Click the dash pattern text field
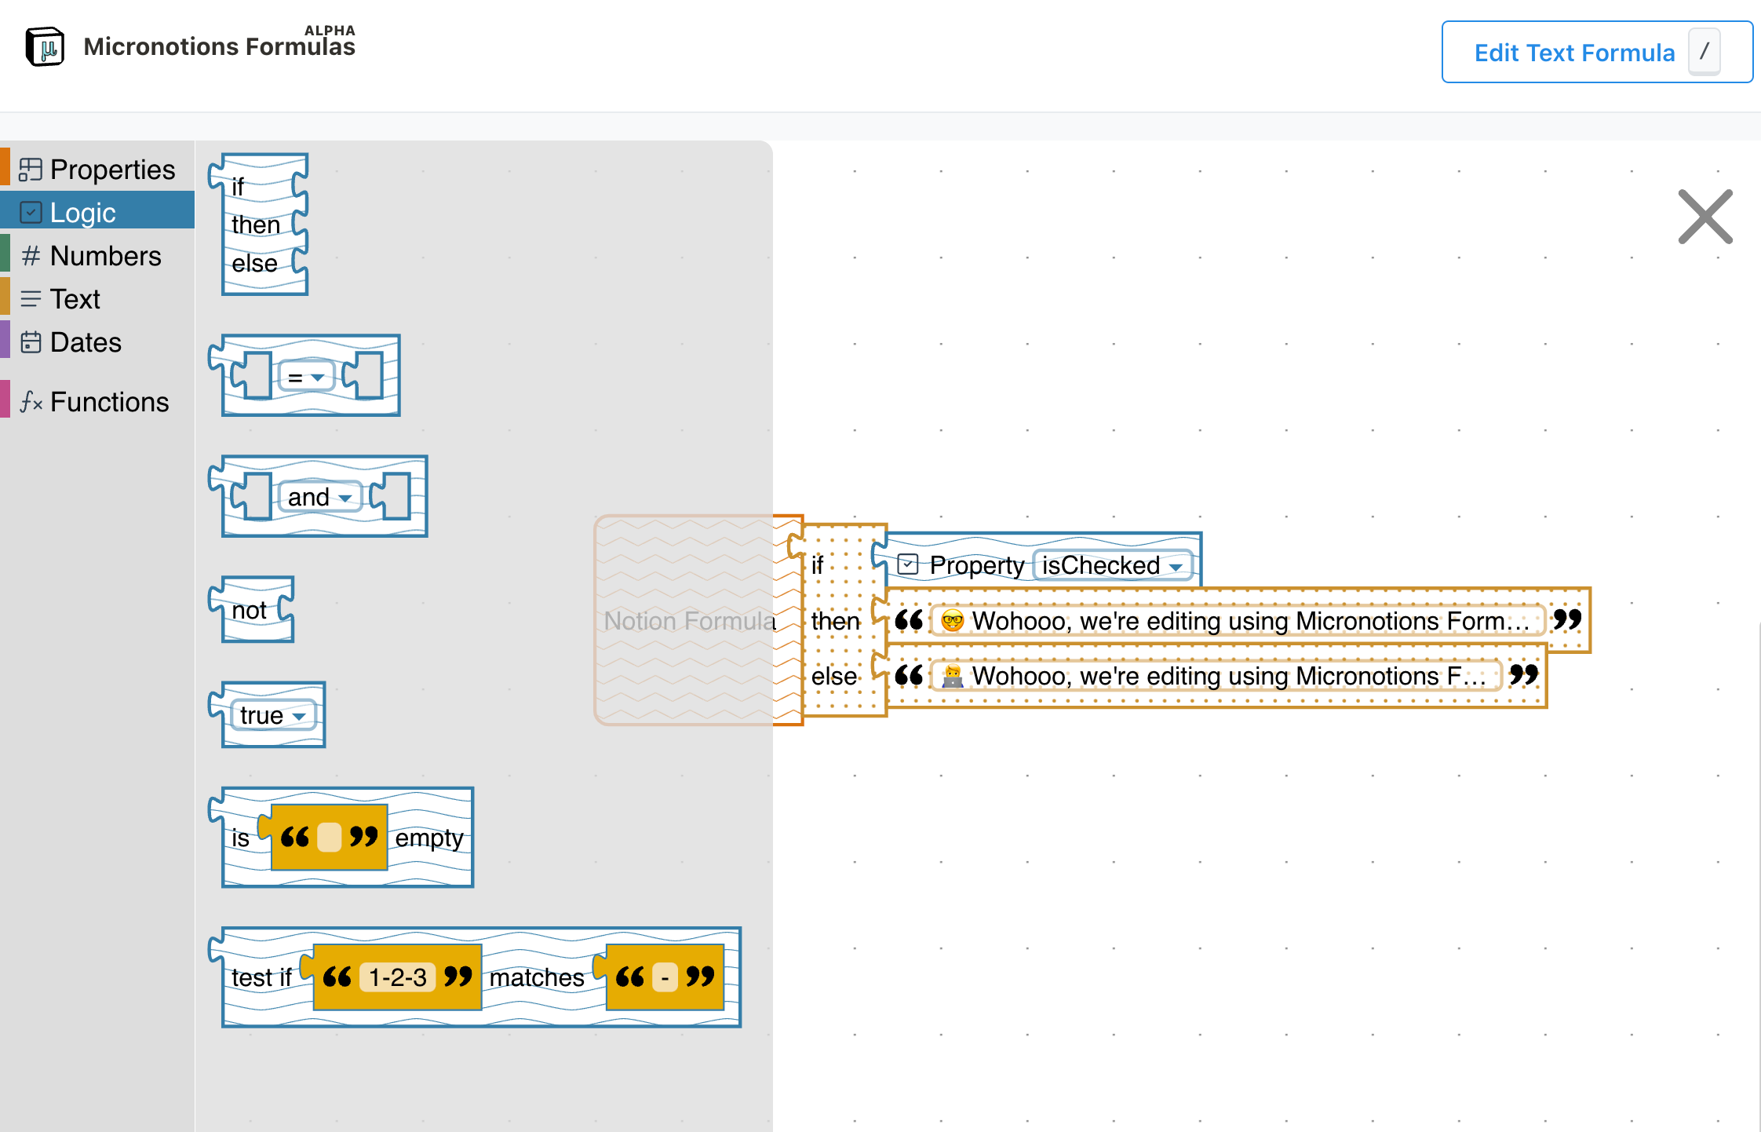Screen dimensions: 1761x1132 665,977
